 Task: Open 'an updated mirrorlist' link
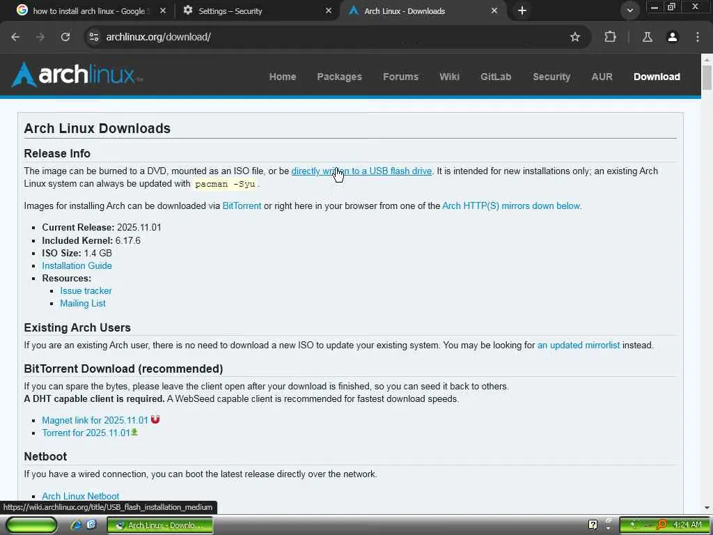579,346
